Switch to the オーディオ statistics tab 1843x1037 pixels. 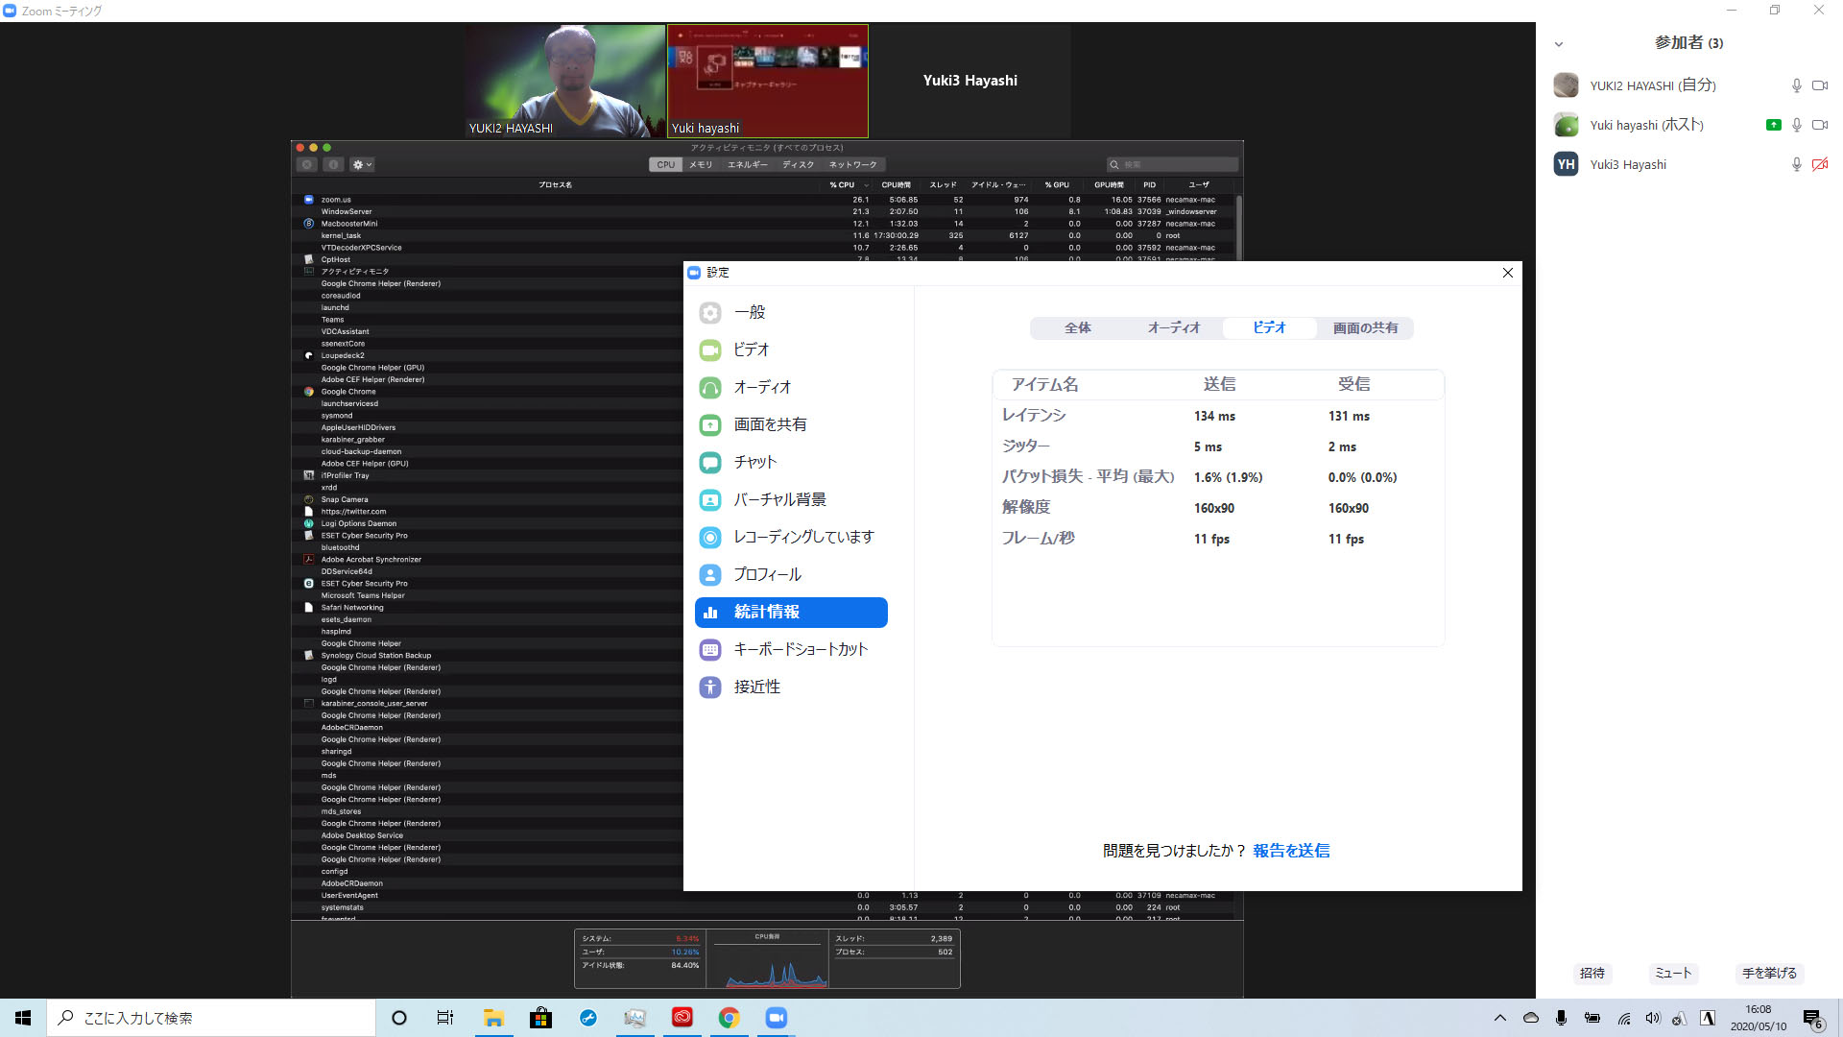pos(1173,328)
